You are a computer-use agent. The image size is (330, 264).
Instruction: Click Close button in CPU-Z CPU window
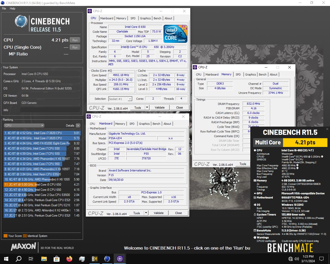point(179,108)
